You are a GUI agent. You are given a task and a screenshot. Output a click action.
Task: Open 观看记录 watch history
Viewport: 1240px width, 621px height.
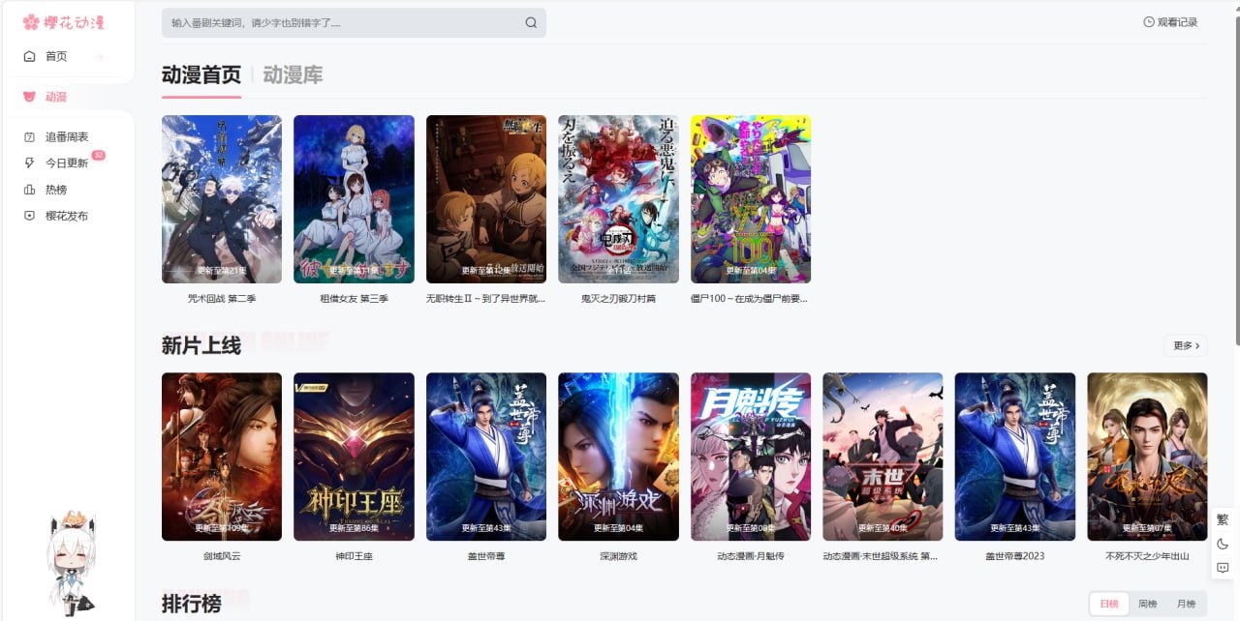pyautogui.click(x=1170, y=22)
